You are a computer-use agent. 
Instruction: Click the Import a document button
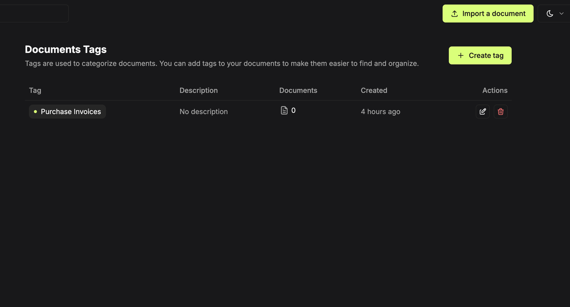488,13
